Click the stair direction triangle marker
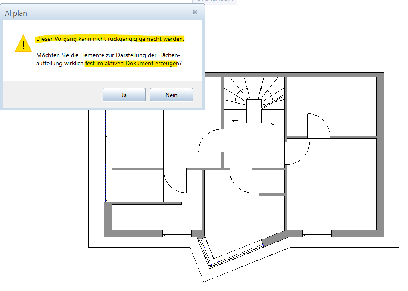Screen dimensions: 408x291 (x=235, y=122)
